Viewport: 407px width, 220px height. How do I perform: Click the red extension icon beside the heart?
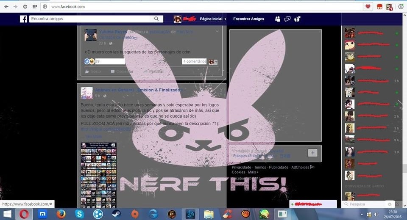380,7
